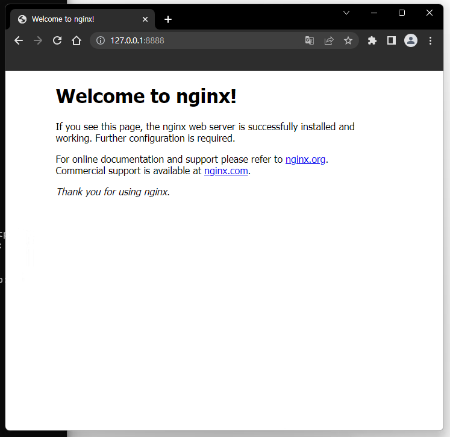The image size is (450, 437).
Task: Open the home page button
Action: pos(77,40)
